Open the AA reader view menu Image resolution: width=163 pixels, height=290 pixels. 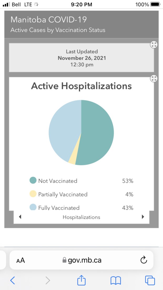tap(21, 261)
